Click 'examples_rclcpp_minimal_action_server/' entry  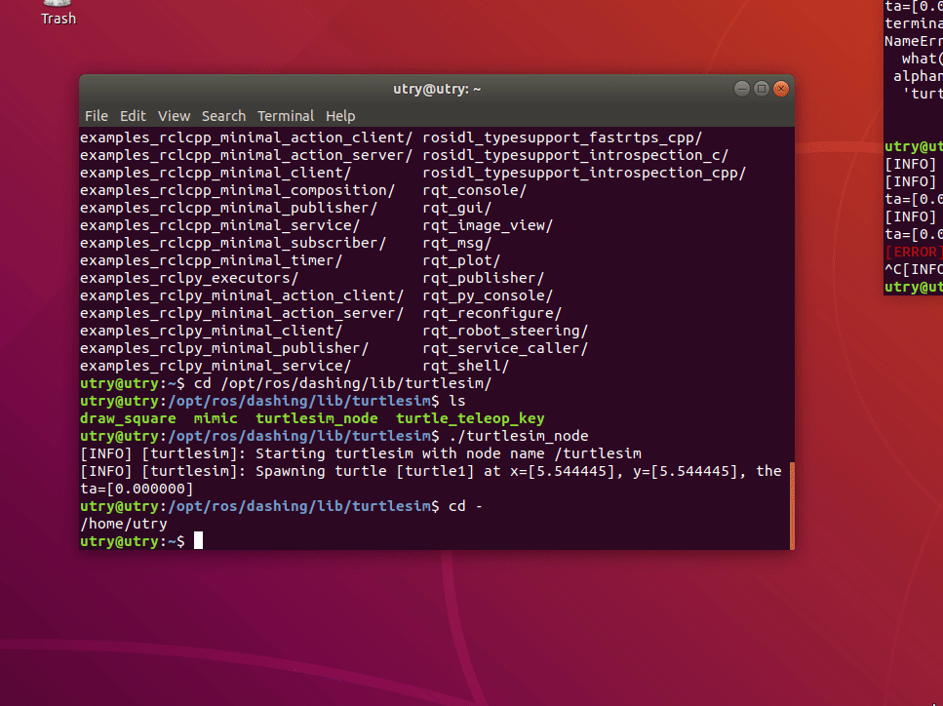[x=247, y=155]
